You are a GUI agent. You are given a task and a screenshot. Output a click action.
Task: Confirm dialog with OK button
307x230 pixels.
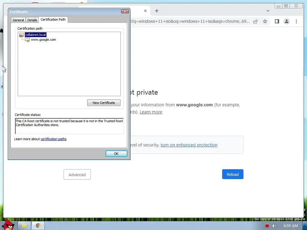pyautogui.click(x=116, y=154)
